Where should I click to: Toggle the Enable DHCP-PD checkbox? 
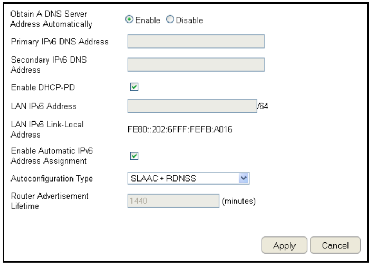[x=134, y=87]
